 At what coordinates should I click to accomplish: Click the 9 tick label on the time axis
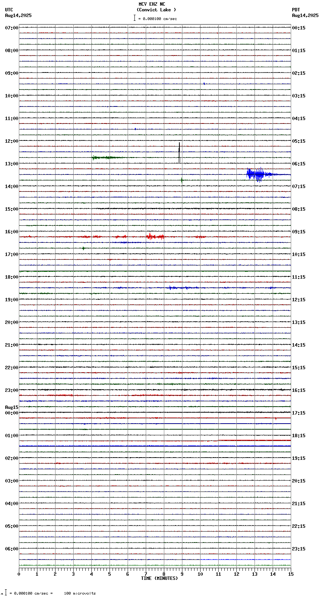pyautogui.click(x=182, y=574)
